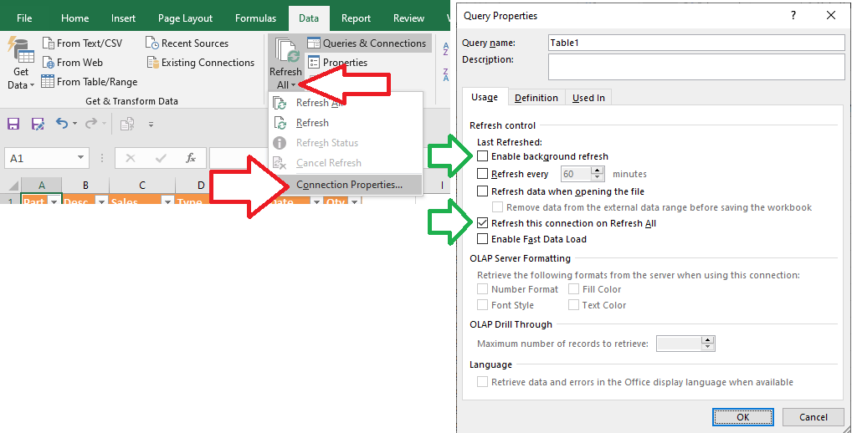
Task: Open the Used In tab
Action: (x=588, y=98)
